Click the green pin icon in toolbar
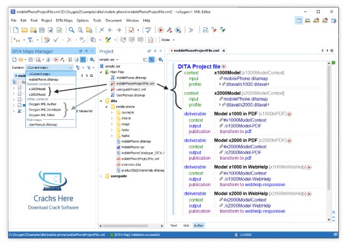The width and height of the screenshot is (347, 246). click(223, 30)
